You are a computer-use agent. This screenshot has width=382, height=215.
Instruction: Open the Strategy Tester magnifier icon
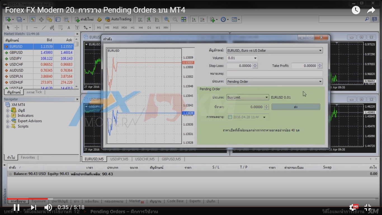66,19
